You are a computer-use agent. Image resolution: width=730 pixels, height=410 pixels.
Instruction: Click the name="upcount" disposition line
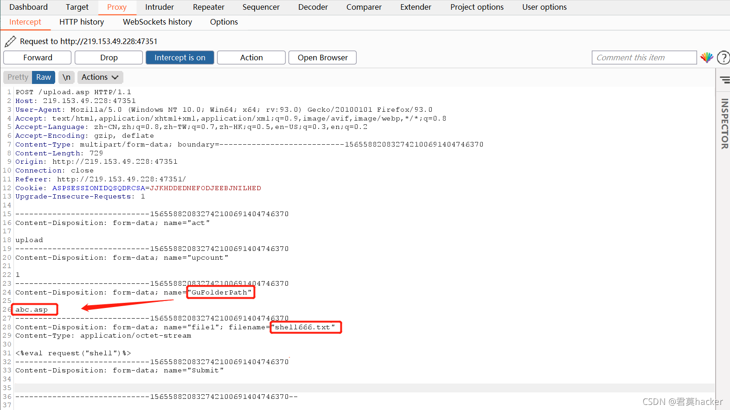pos(122,258)
